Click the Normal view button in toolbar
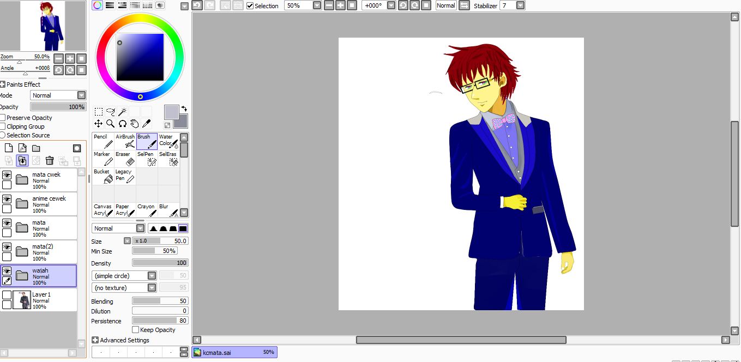This screenshot has height=362, width=741. (x=446, y=5)
